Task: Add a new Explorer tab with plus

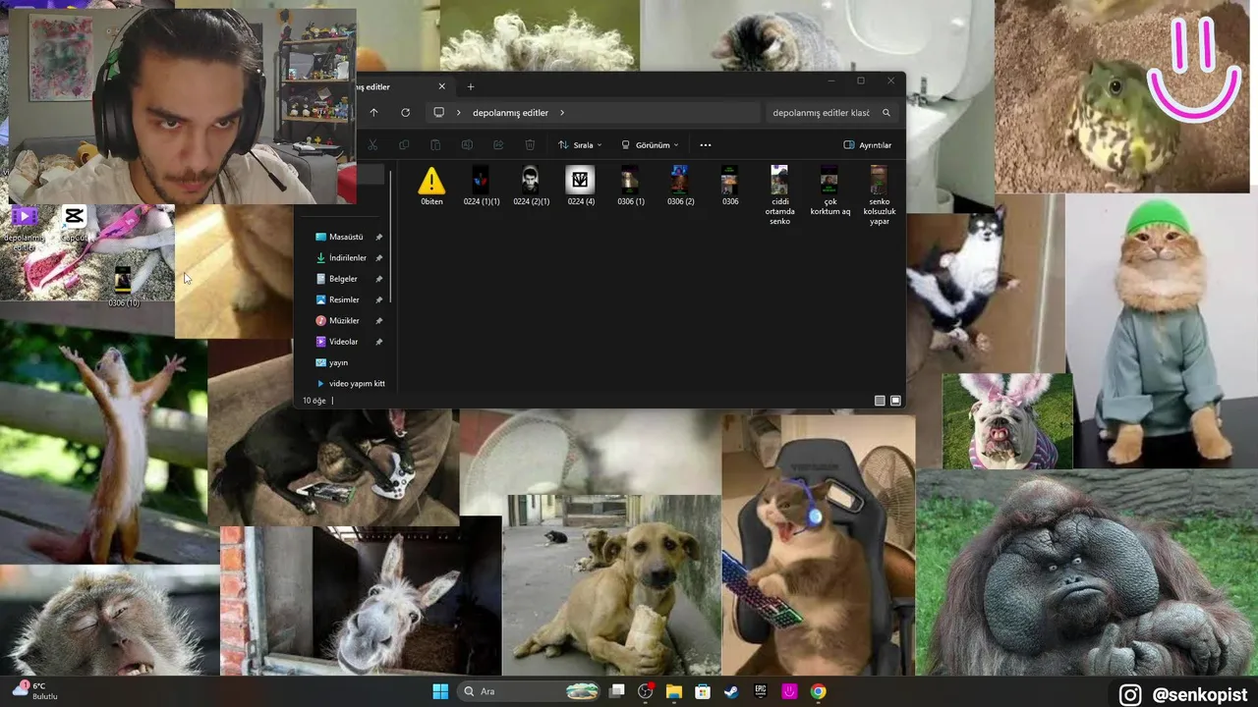Action: tap(471, 86)
